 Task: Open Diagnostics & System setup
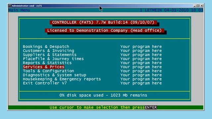[x=54, y=75]
